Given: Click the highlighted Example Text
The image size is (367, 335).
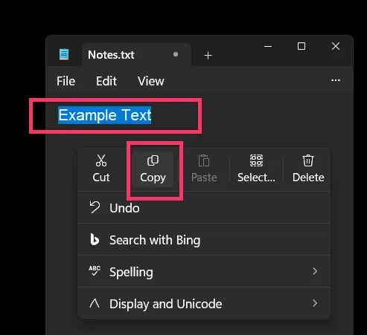Looking at the screenshot, I should (x=105, y=115).
